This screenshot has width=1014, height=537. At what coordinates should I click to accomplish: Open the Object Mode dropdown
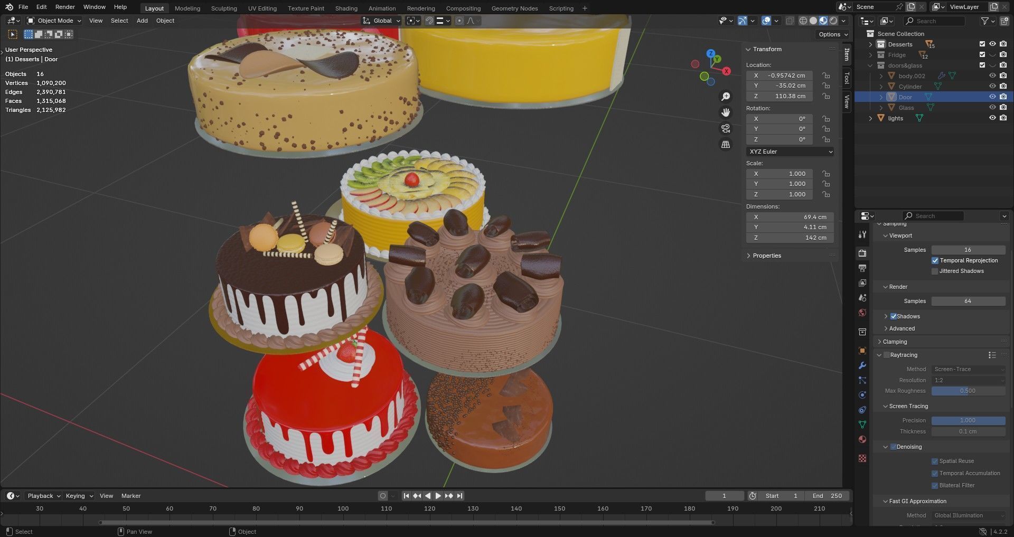[x=54, y=21]
